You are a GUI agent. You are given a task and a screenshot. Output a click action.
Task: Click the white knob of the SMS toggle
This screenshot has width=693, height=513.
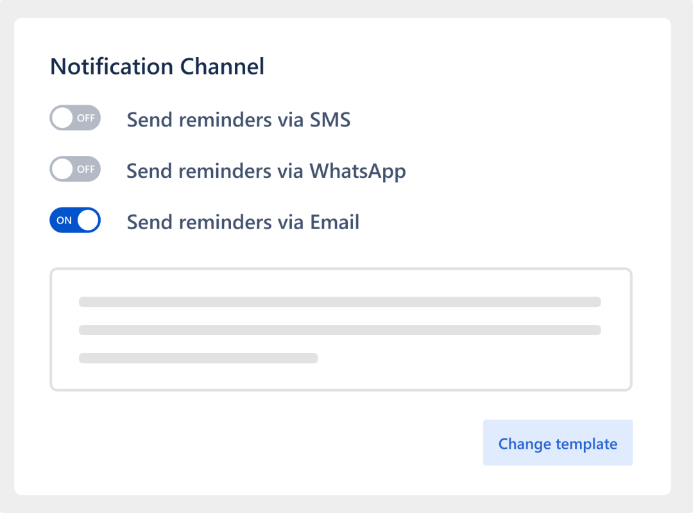pyautogui.click(x=62, y=117)
